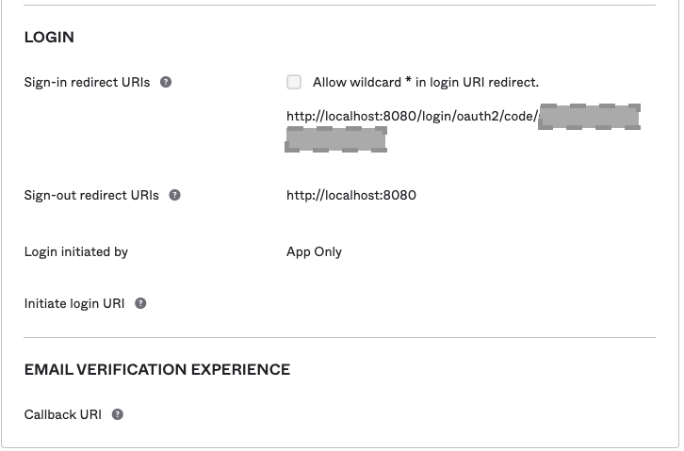Image resolution: width=684 pixels, height=451 pixels.
Task: Click the 'Callback URI' label text
Action: coord(62,414)
